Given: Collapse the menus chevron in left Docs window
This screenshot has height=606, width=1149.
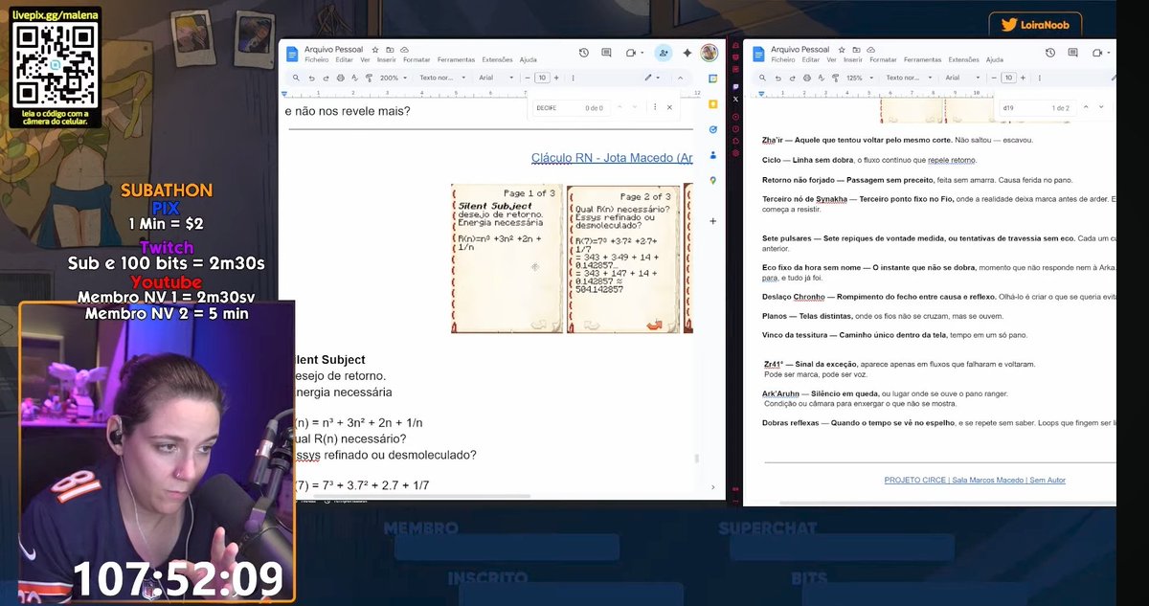Looking at the screenshot, I should pos(680,78).
